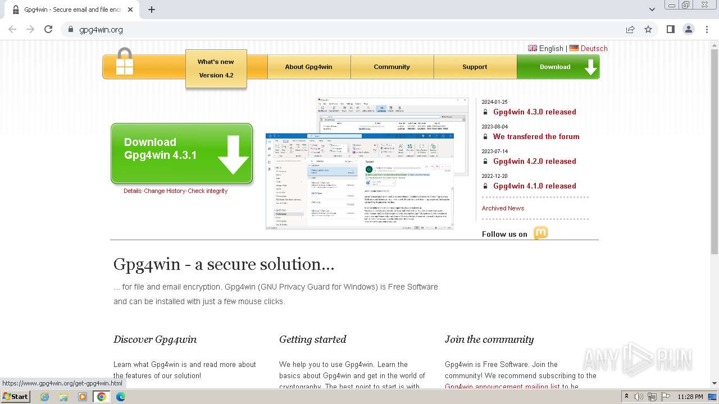Open Gpg4win 4.3.0 released news
719x404 pixels.
pos(535,112)
